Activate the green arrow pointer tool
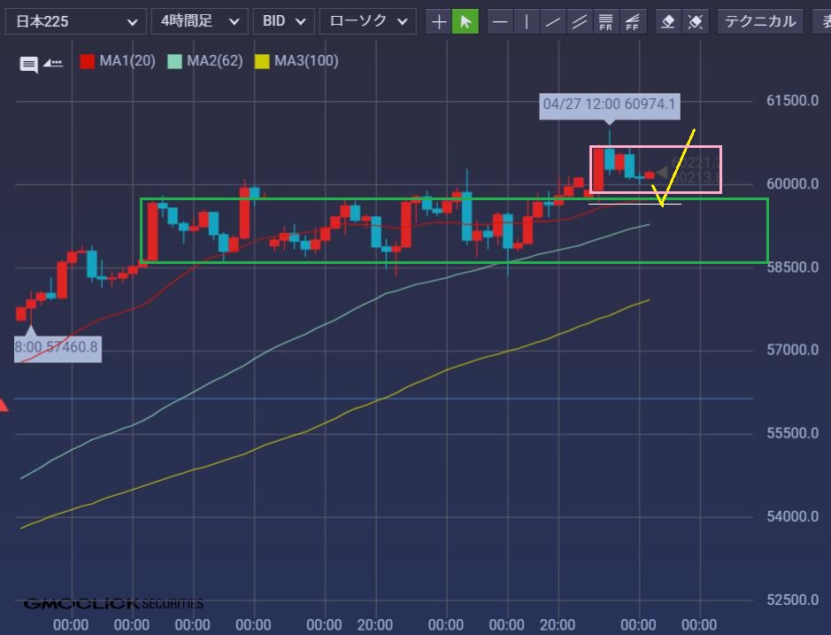 tap(465, 21)
